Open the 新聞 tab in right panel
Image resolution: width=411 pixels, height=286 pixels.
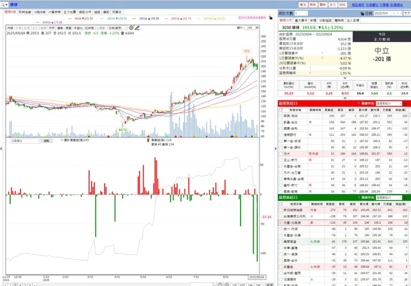313,21
